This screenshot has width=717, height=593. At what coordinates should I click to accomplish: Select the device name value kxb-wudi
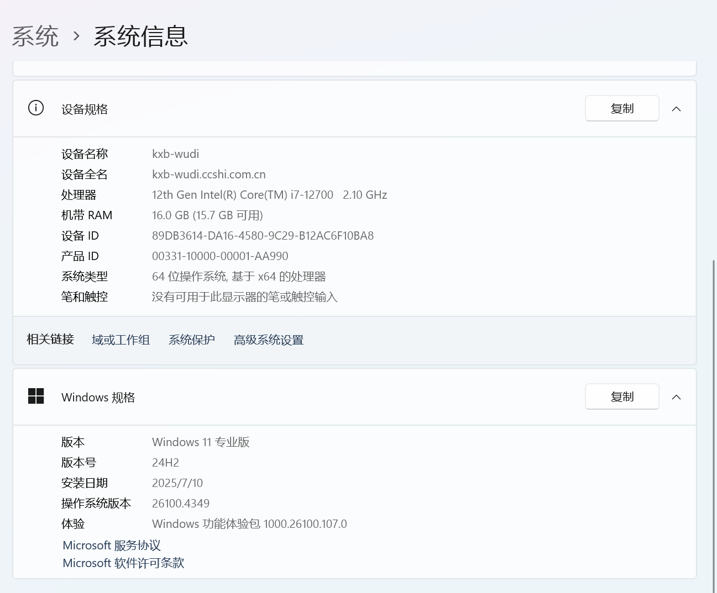click(x=176, y=154)
